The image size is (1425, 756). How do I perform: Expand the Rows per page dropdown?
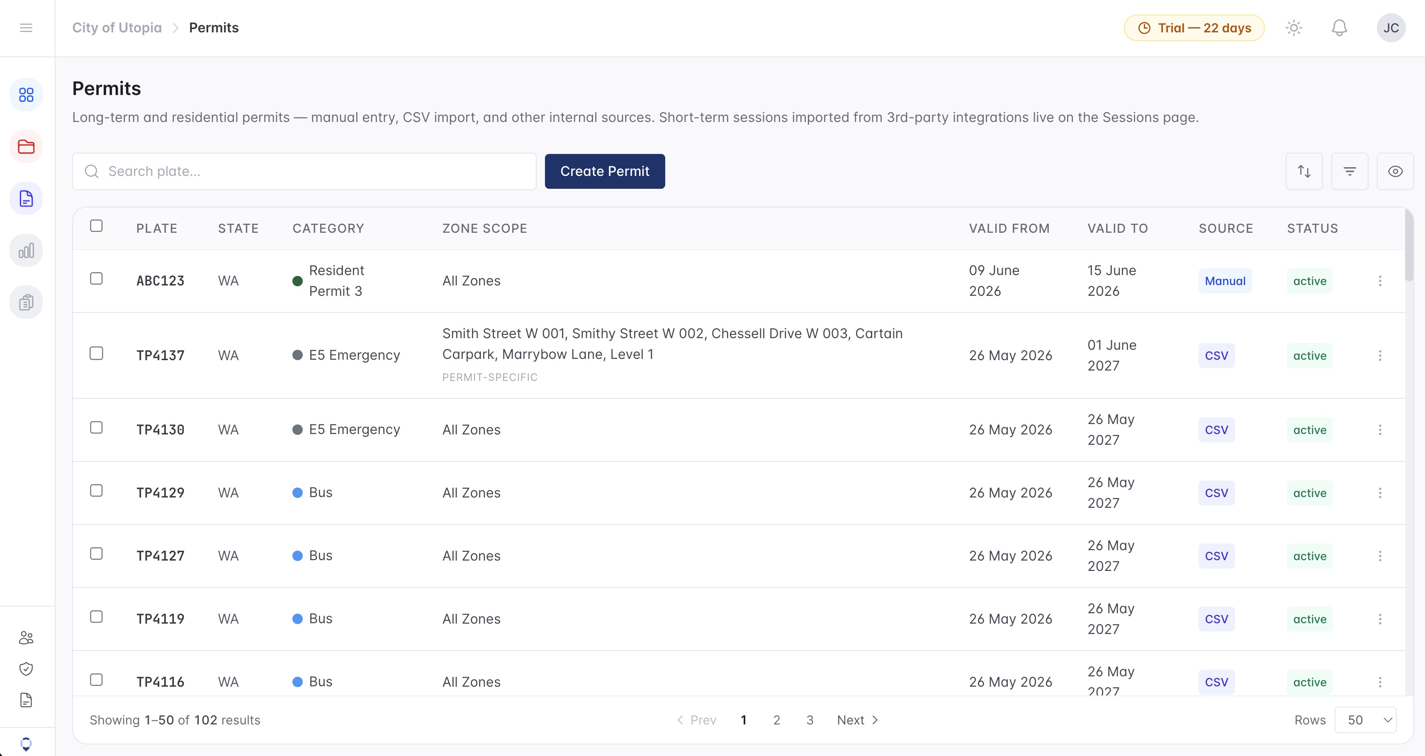(x=1365, y=719)
